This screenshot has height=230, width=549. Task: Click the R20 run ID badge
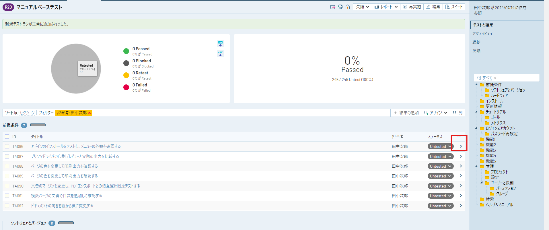[x=8, y=7]
